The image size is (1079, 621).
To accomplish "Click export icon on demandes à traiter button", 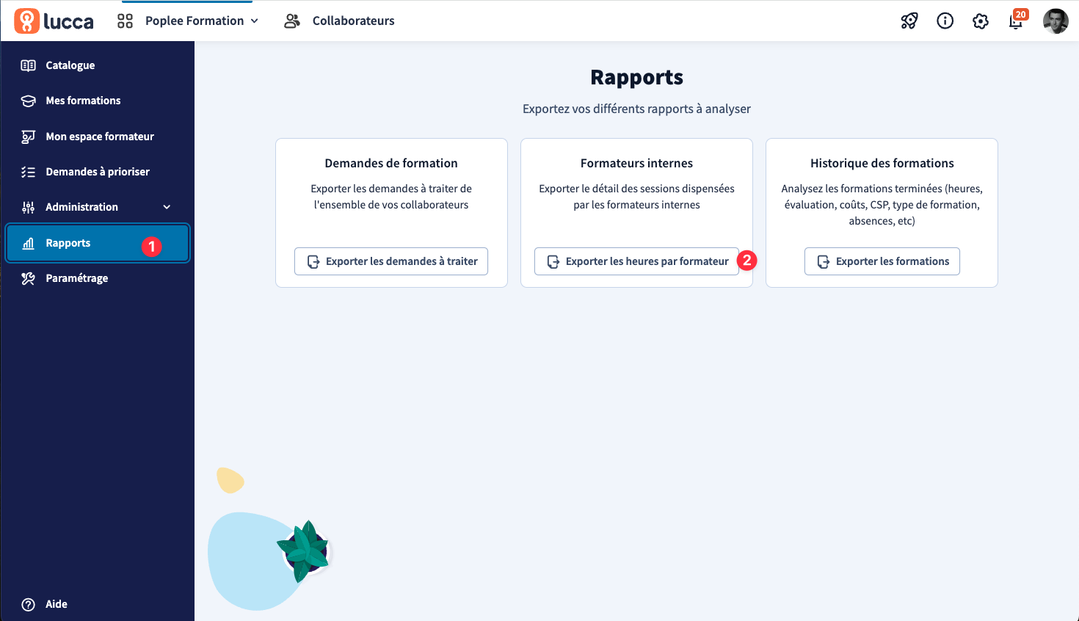I will [313, 261].
